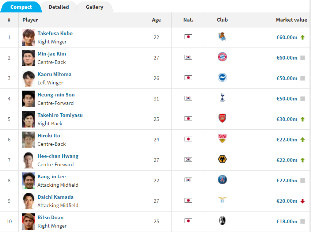Click the VfB Stuttgart club crest

(x=222, y=138)
